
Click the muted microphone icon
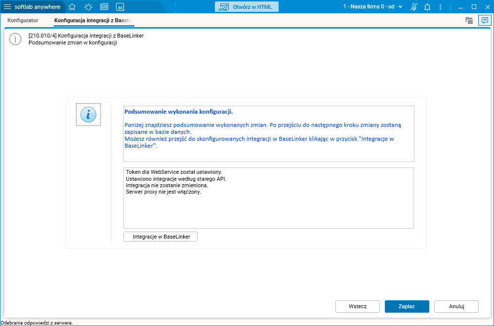coord(413,7)
